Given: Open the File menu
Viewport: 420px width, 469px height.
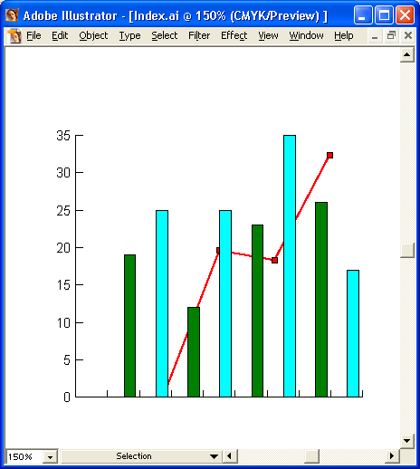Looking at the screenshot, I should tap(33, 36).
